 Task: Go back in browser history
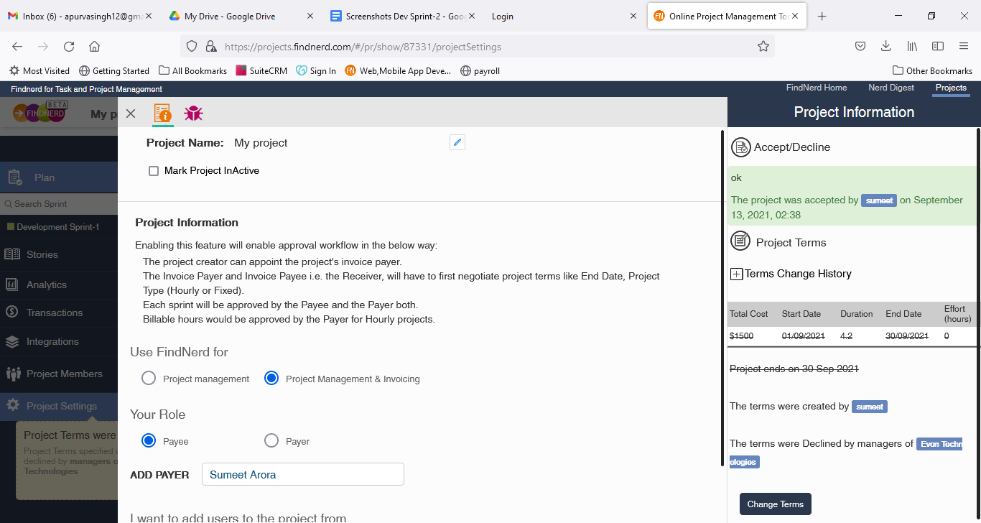pyautogui.click(x=17, y=46)
